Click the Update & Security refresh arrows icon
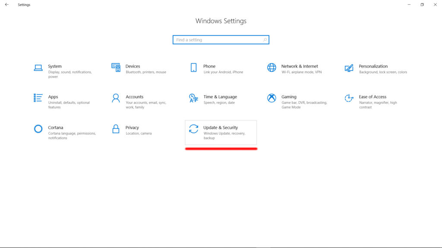This screenshot has height=248, width=442. coord(194,129)
